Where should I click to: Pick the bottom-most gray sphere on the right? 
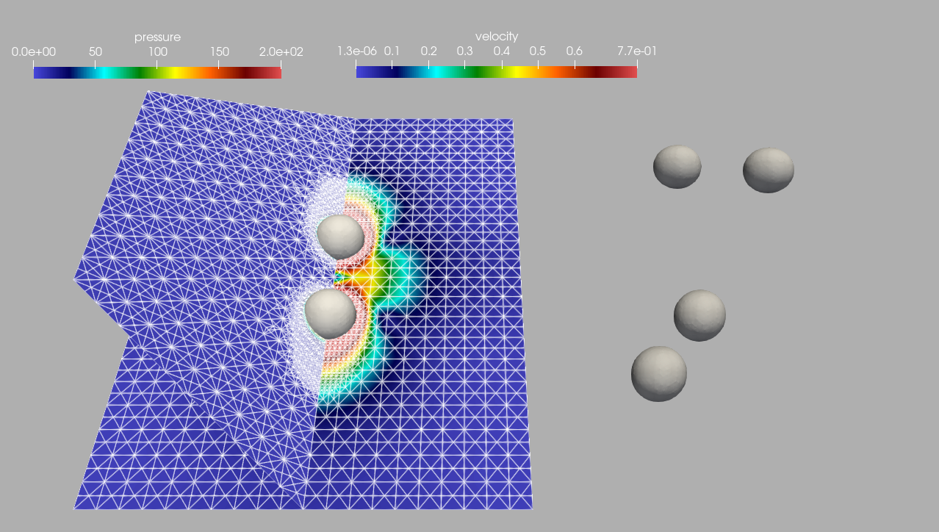pyautogui.click(x=659, y=374)
